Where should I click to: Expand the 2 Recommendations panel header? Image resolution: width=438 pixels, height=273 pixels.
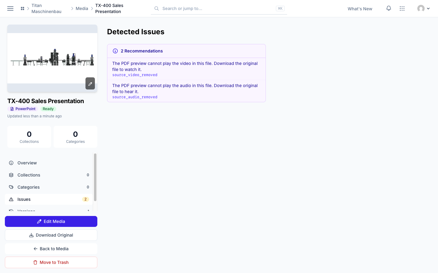186,51
